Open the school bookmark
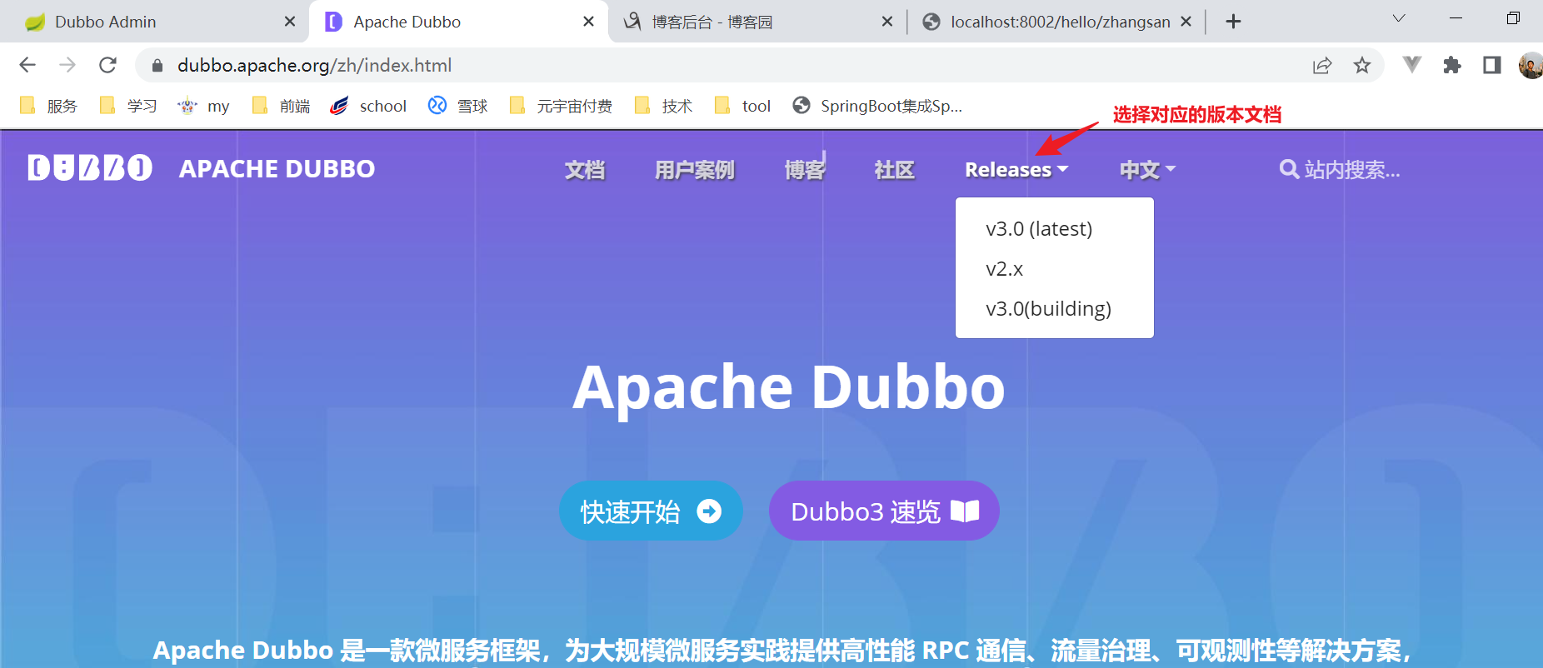 [x=368, y=106]
